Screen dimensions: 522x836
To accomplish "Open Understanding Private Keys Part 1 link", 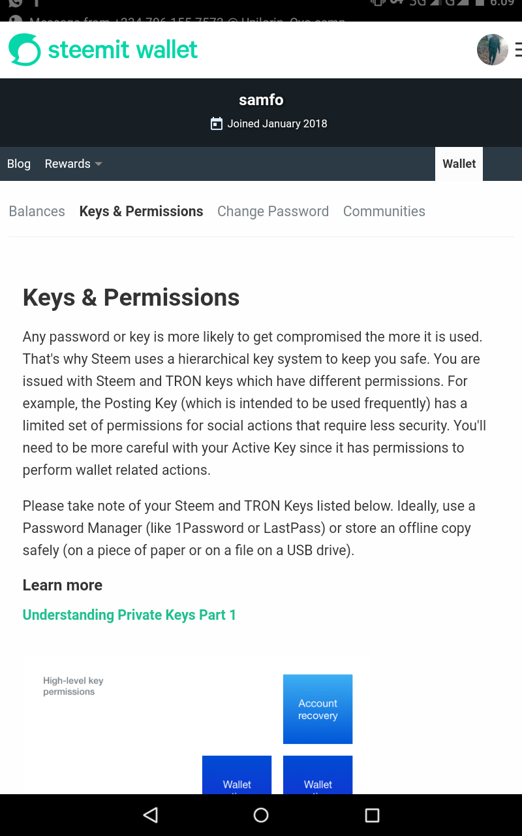I will click(129, 615).
